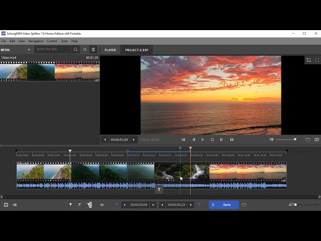This screenshot has height=241, width=321.
Task: Step current time 00:00:51;00 forward
Action: (x=133, y=140)
